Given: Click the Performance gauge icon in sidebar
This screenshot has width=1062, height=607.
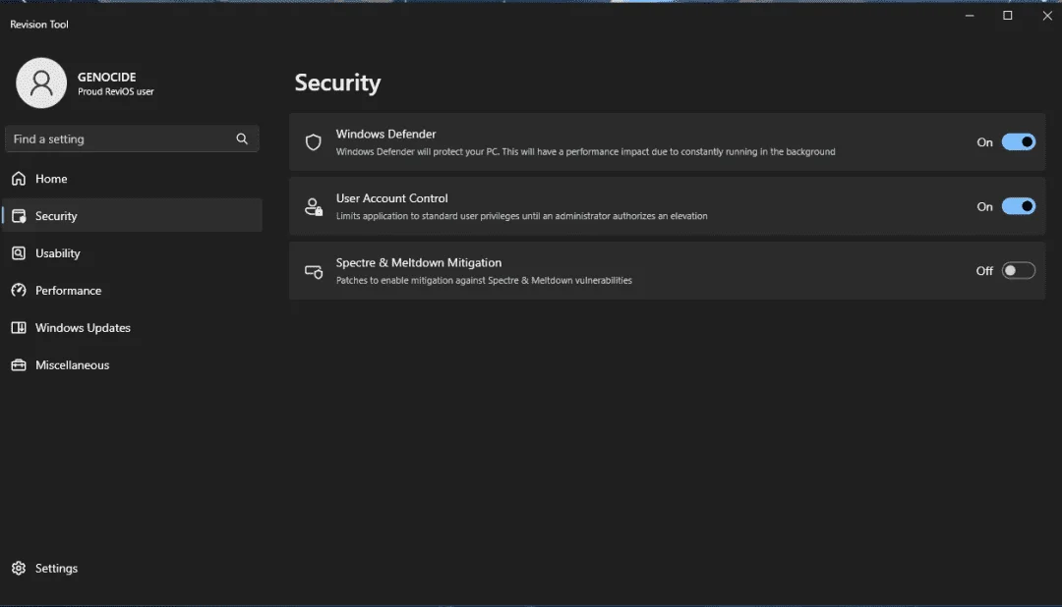Looking at the screenshot, I should pyautogui.click(x=19, y=291).
